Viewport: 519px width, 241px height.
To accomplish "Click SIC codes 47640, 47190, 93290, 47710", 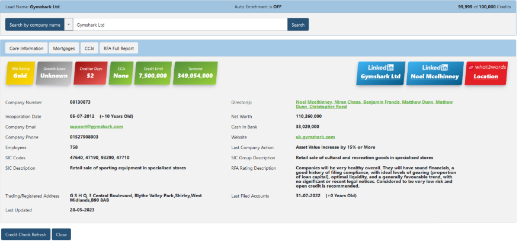I will tap(100, 158).
